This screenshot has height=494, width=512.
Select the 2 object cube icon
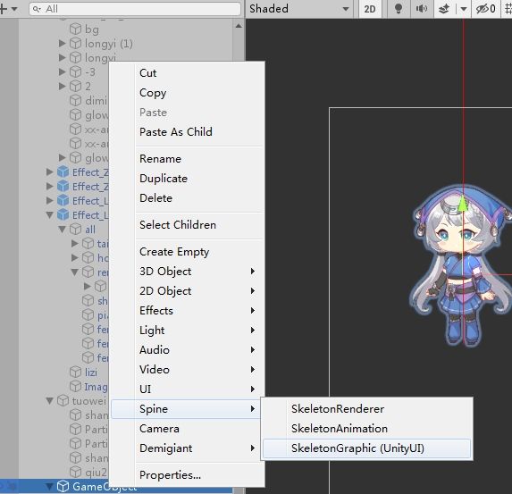75,86
